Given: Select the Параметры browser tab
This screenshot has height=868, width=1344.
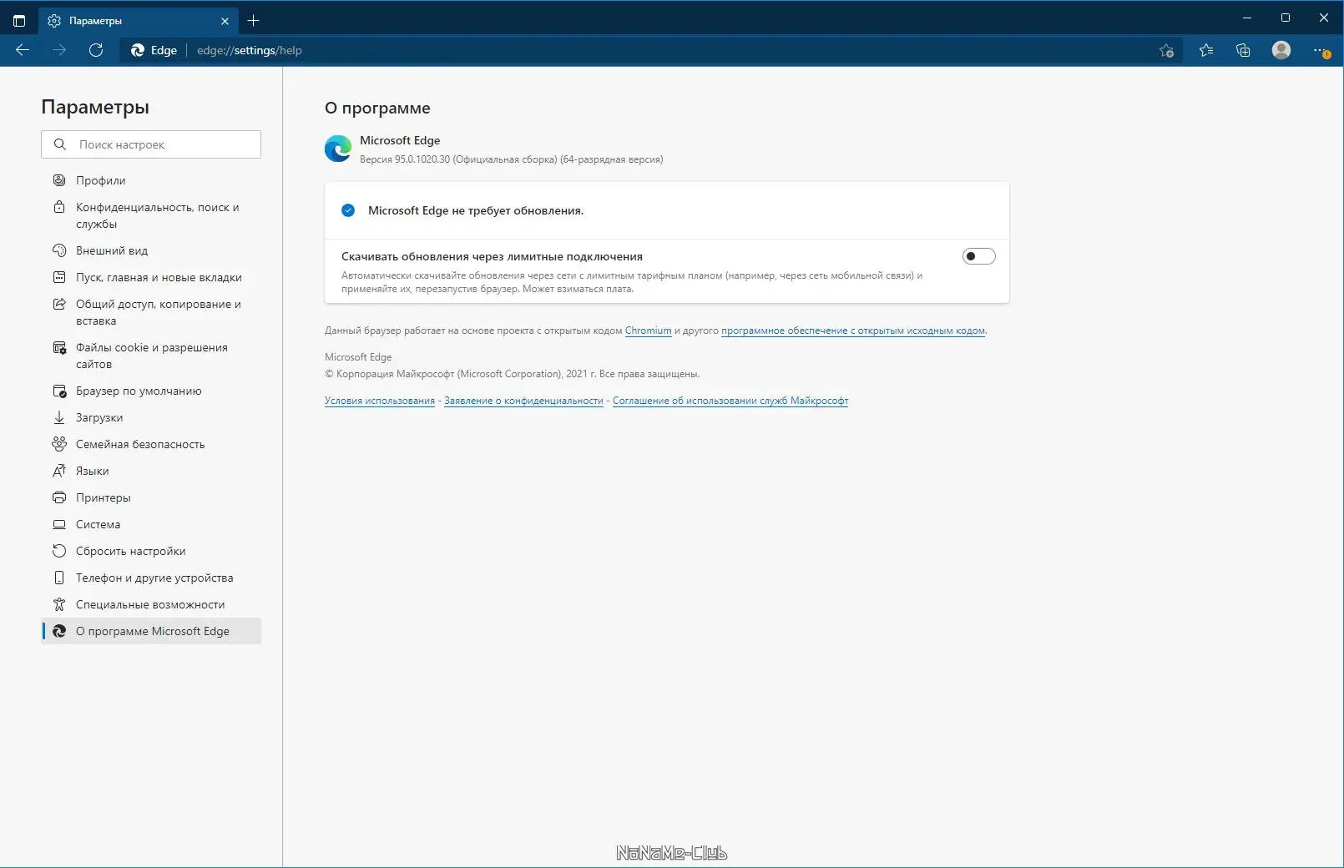Looking at the screenshot, I should [x=138, y=21].
